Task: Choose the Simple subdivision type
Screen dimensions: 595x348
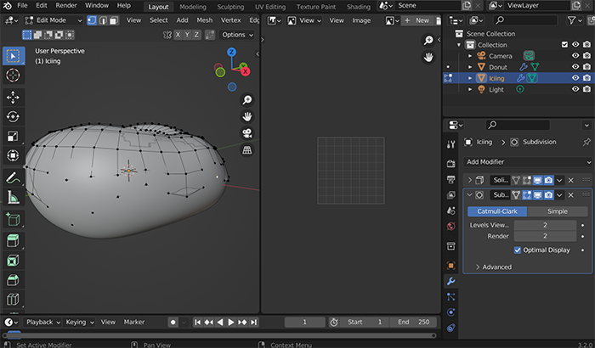Action: point(557,211)
